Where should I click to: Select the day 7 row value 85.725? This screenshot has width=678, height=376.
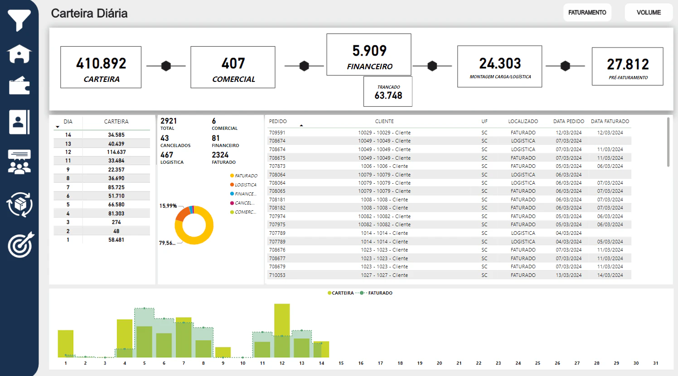[116, 187]
